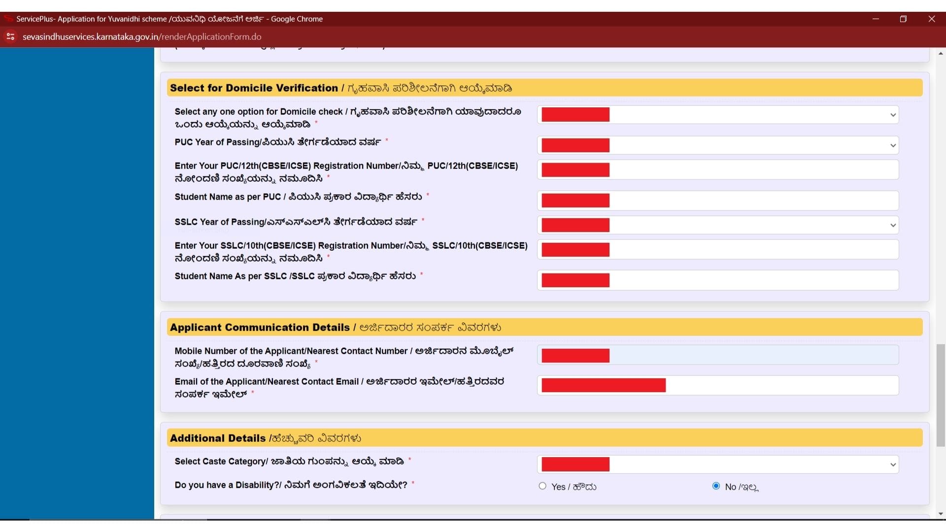The image size is (946, 532).
Task: Select No for disability question
Action: (x=716, y=486)
